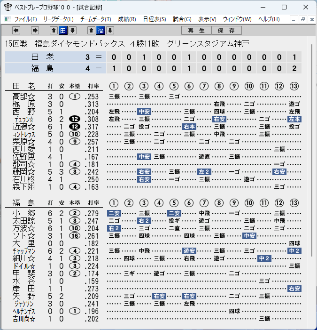The height and width of the screenshot is (330, 317).
Task: Click the 再生 replay button
Action: pyautogui.click(x=196, y=31)
